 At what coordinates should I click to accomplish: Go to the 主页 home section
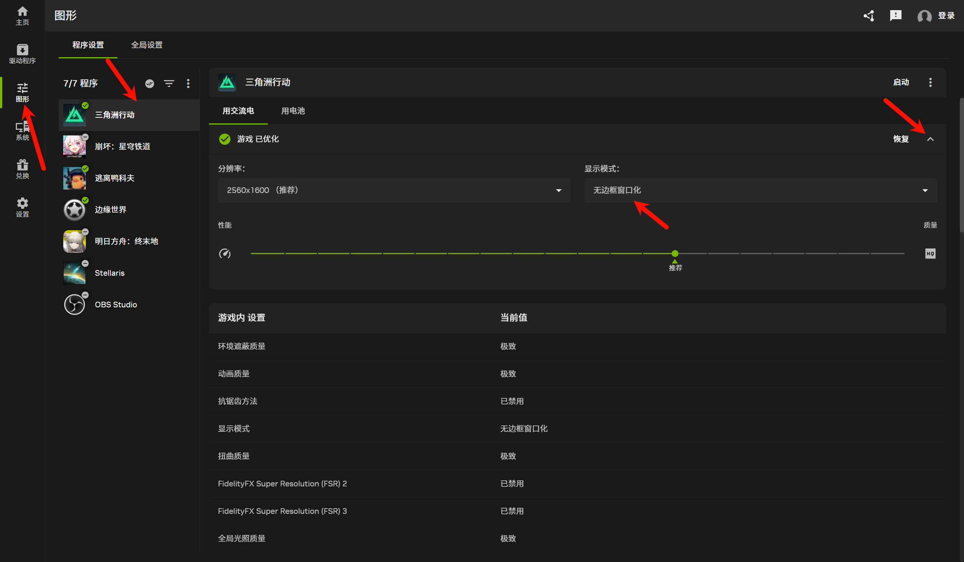point(22,16)
